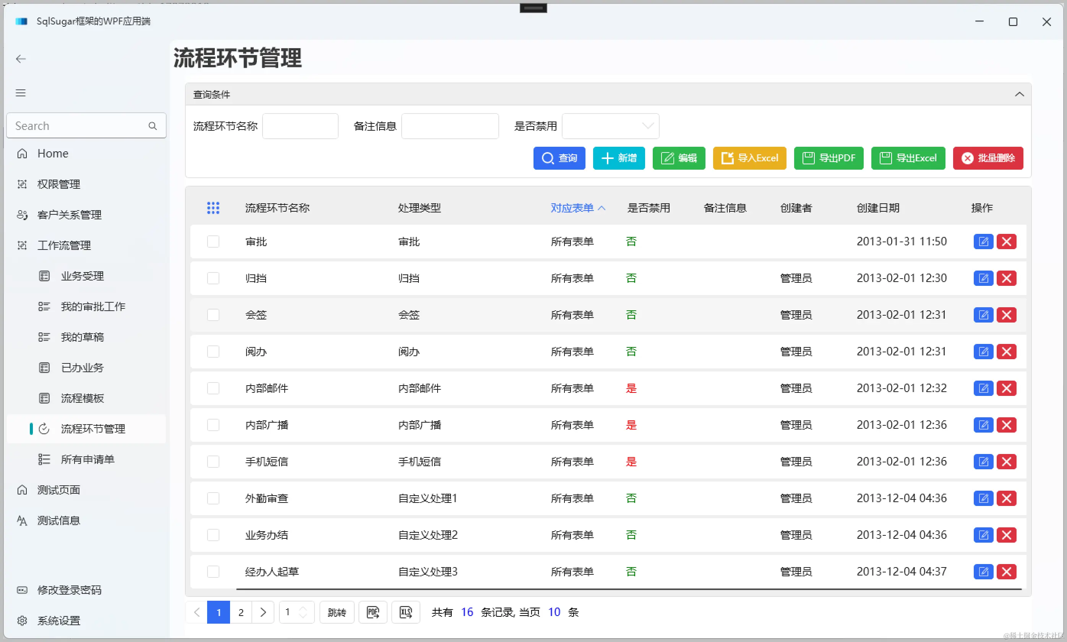Click the 导入Excel button
The width and height of the screenshot is (1067, 642).
749,158
